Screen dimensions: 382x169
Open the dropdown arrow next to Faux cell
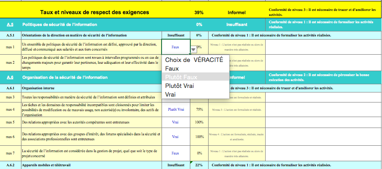point(193,49)
